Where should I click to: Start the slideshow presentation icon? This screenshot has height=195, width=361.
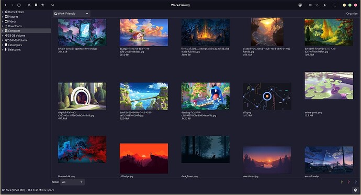[300, 5]
